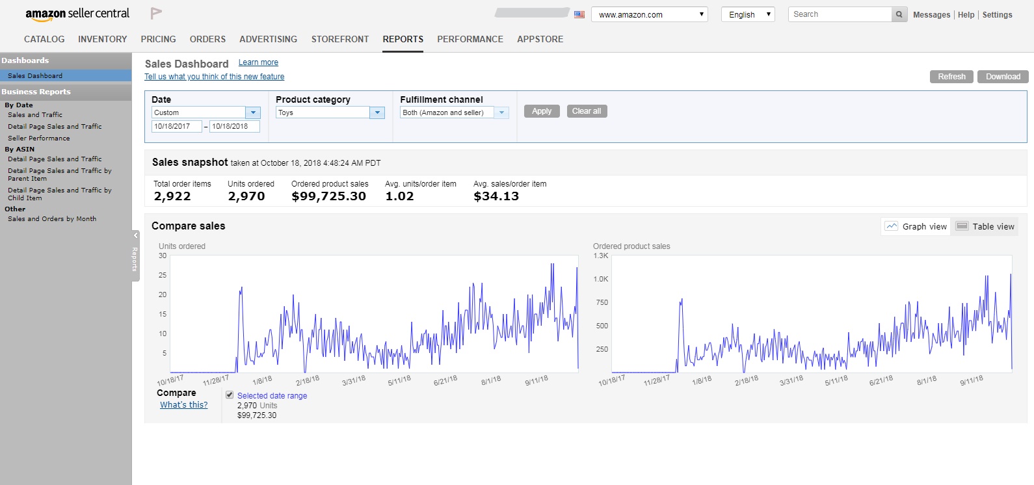Click the Units ordered value 2,970

[246, 196]
